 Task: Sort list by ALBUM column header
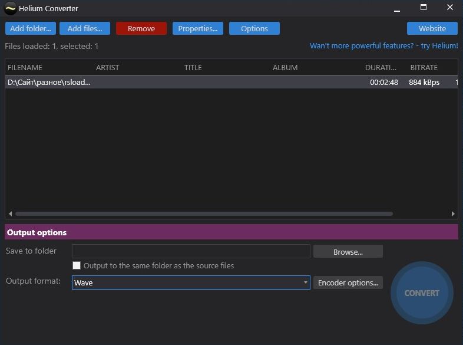(285, 67)
